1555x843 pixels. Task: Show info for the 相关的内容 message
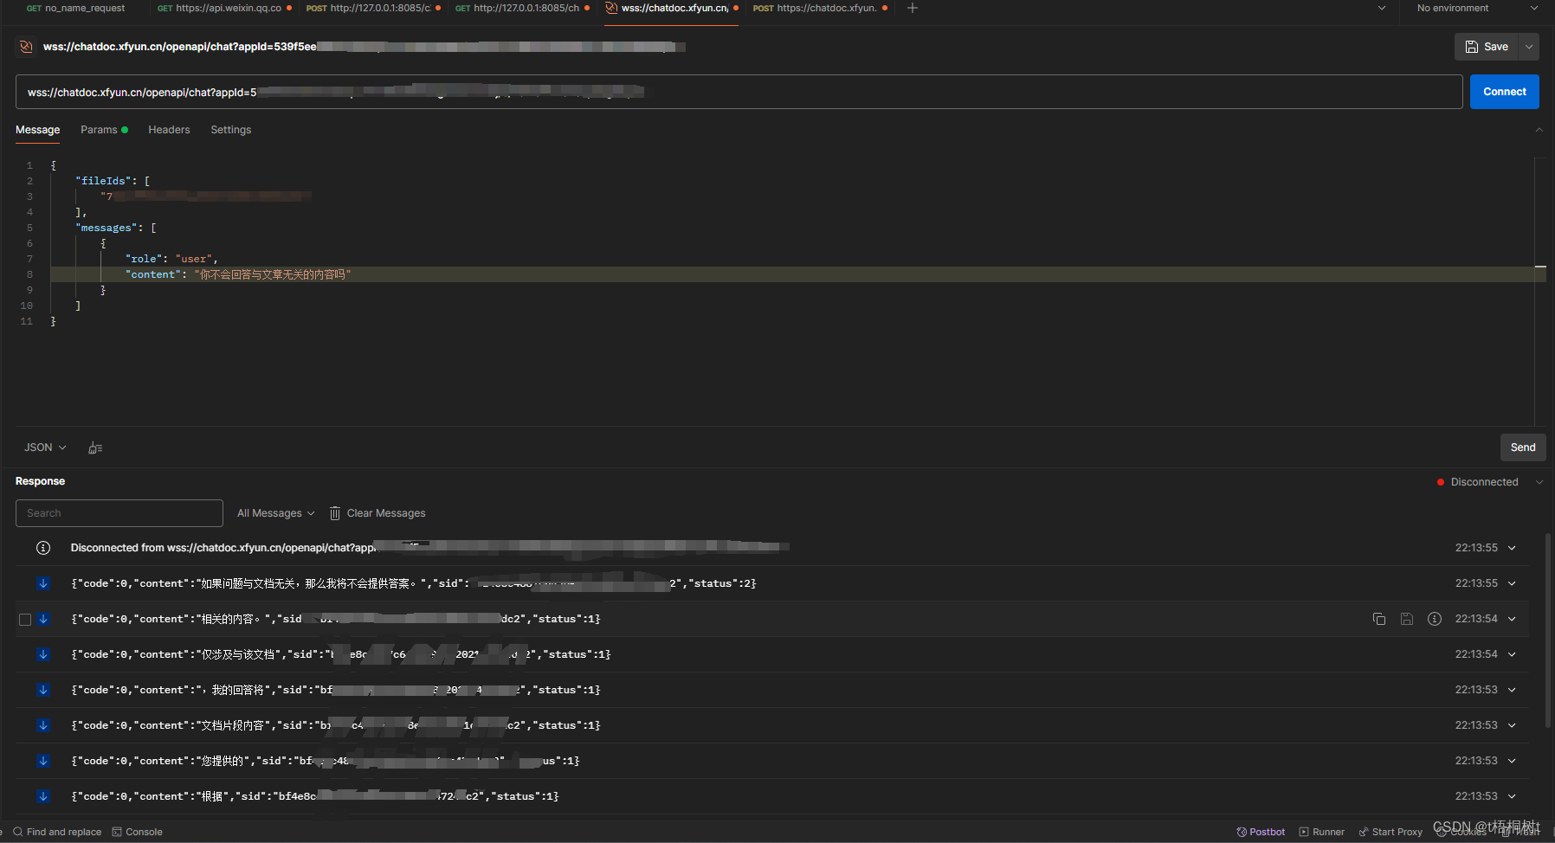1435,619
